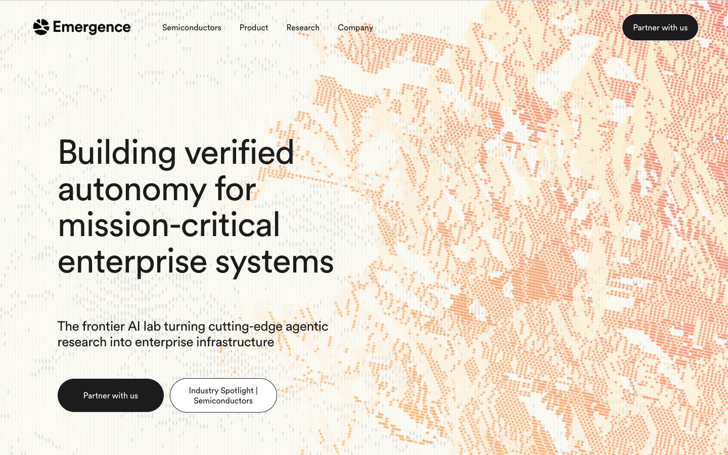Screen dimensions: 728x455
Task: Click Partner with us in the header
Action: coord(660,27)
